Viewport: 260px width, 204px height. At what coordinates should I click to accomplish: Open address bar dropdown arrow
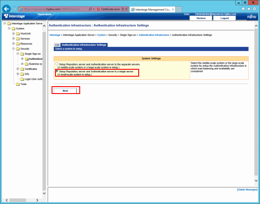tap(94, 9)
